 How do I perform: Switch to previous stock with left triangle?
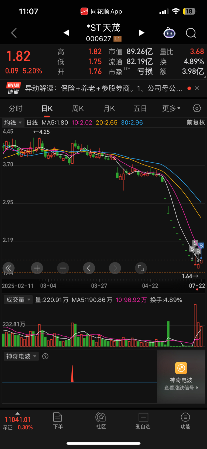66,33
